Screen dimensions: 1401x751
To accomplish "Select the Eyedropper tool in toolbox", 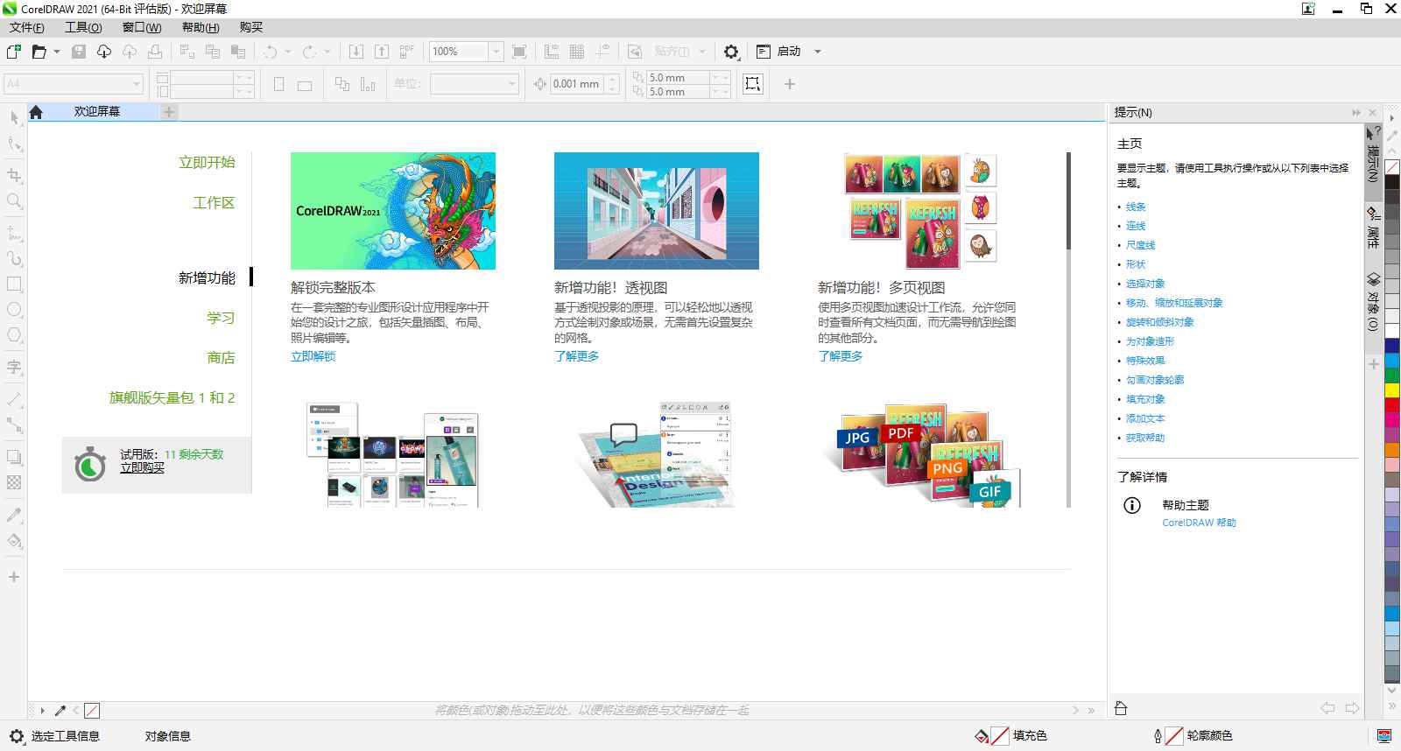I will (x=14, y=514).
